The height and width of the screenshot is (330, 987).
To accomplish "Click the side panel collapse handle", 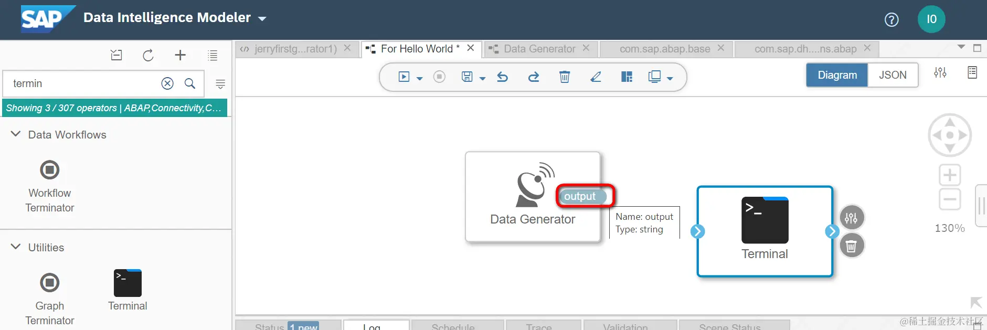I will click(x=981, y=206).
